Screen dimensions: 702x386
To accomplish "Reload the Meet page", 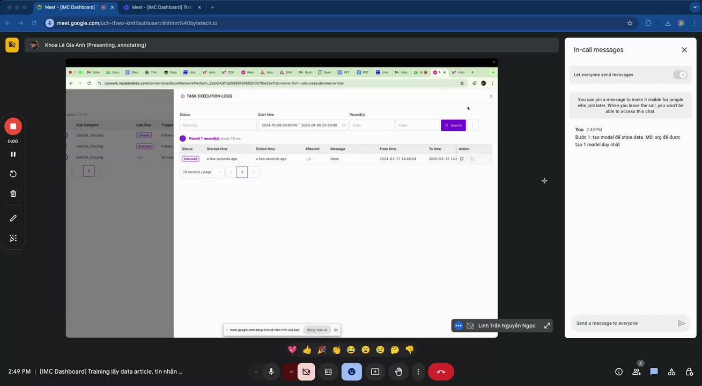I will [x=34, y=23].
